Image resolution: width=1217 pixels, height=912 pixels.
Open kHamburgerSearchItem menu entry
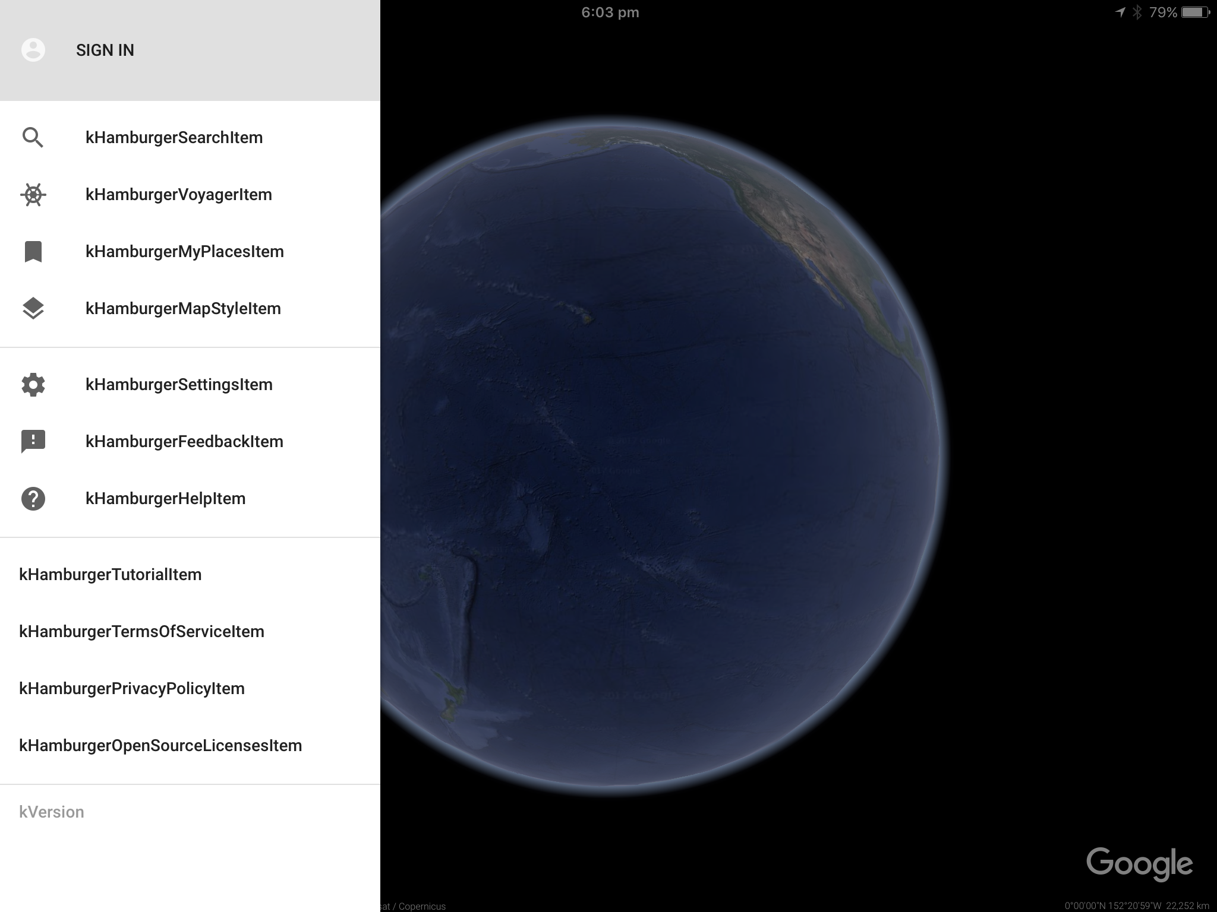click(x=174, y=138)
